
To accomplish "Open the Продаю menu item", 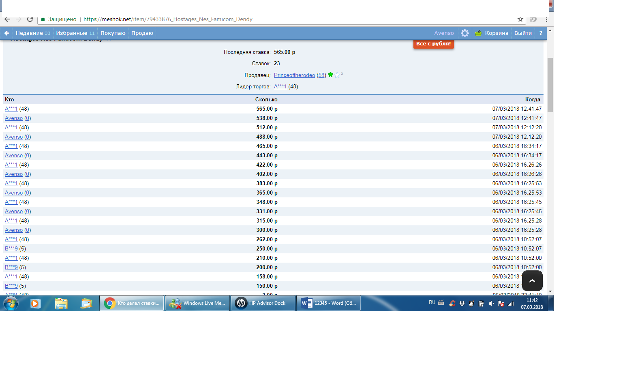I will pyautogui.click(x=142, y=33).
